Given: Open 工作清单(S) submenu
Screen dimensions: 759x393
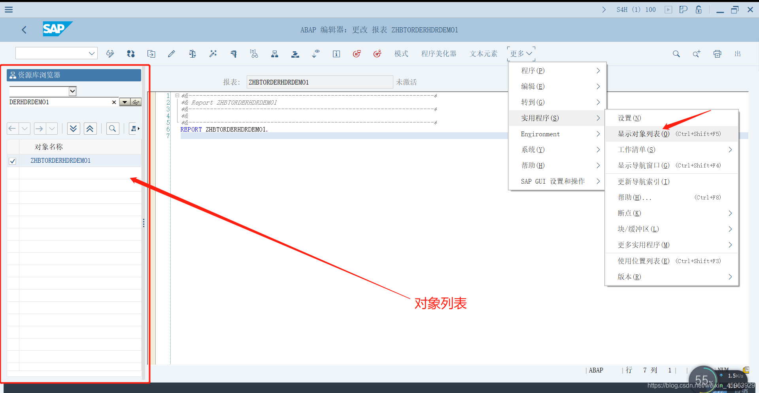Looking at the screenshot, I should pos(672,150).
